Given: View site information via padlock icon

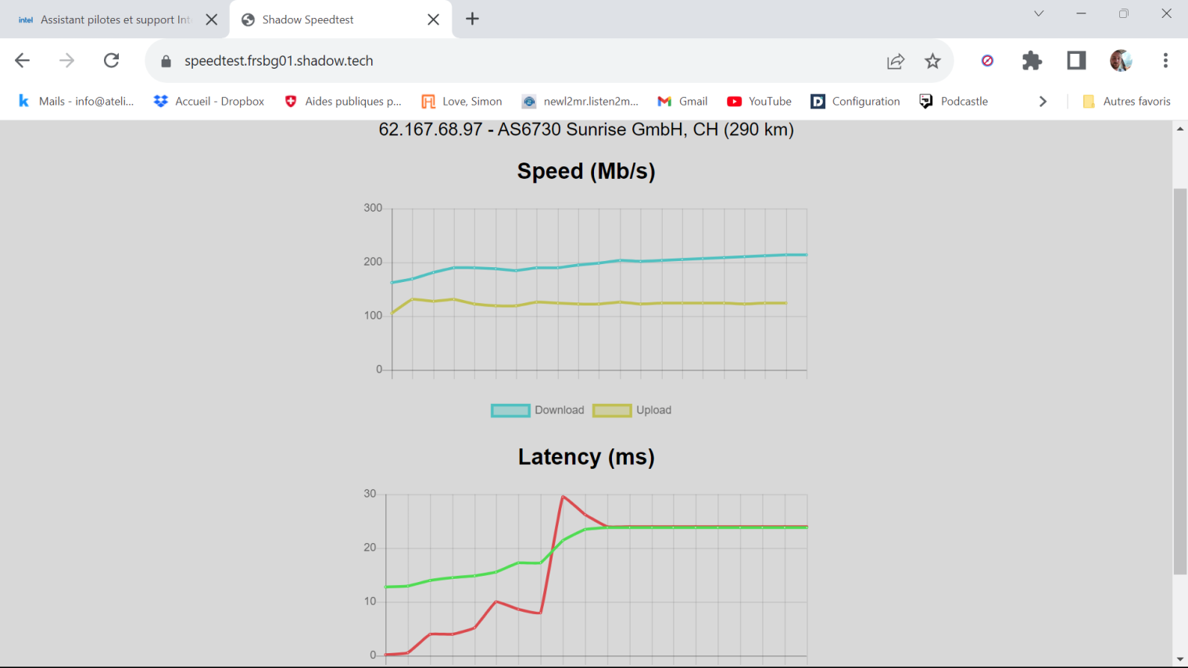Looking at the screenshot, I should click(166, 61).
